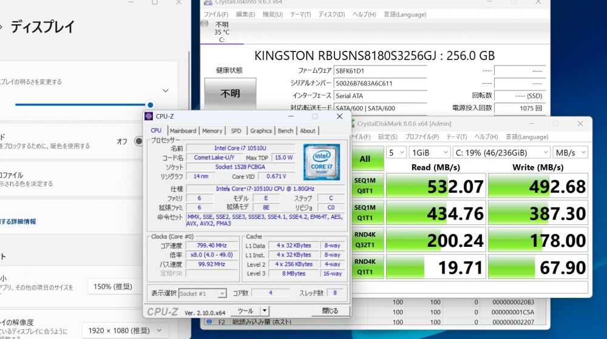
Task: Open テーマ(T) menu in CrystalDiskMark
Action: [456, 137]
